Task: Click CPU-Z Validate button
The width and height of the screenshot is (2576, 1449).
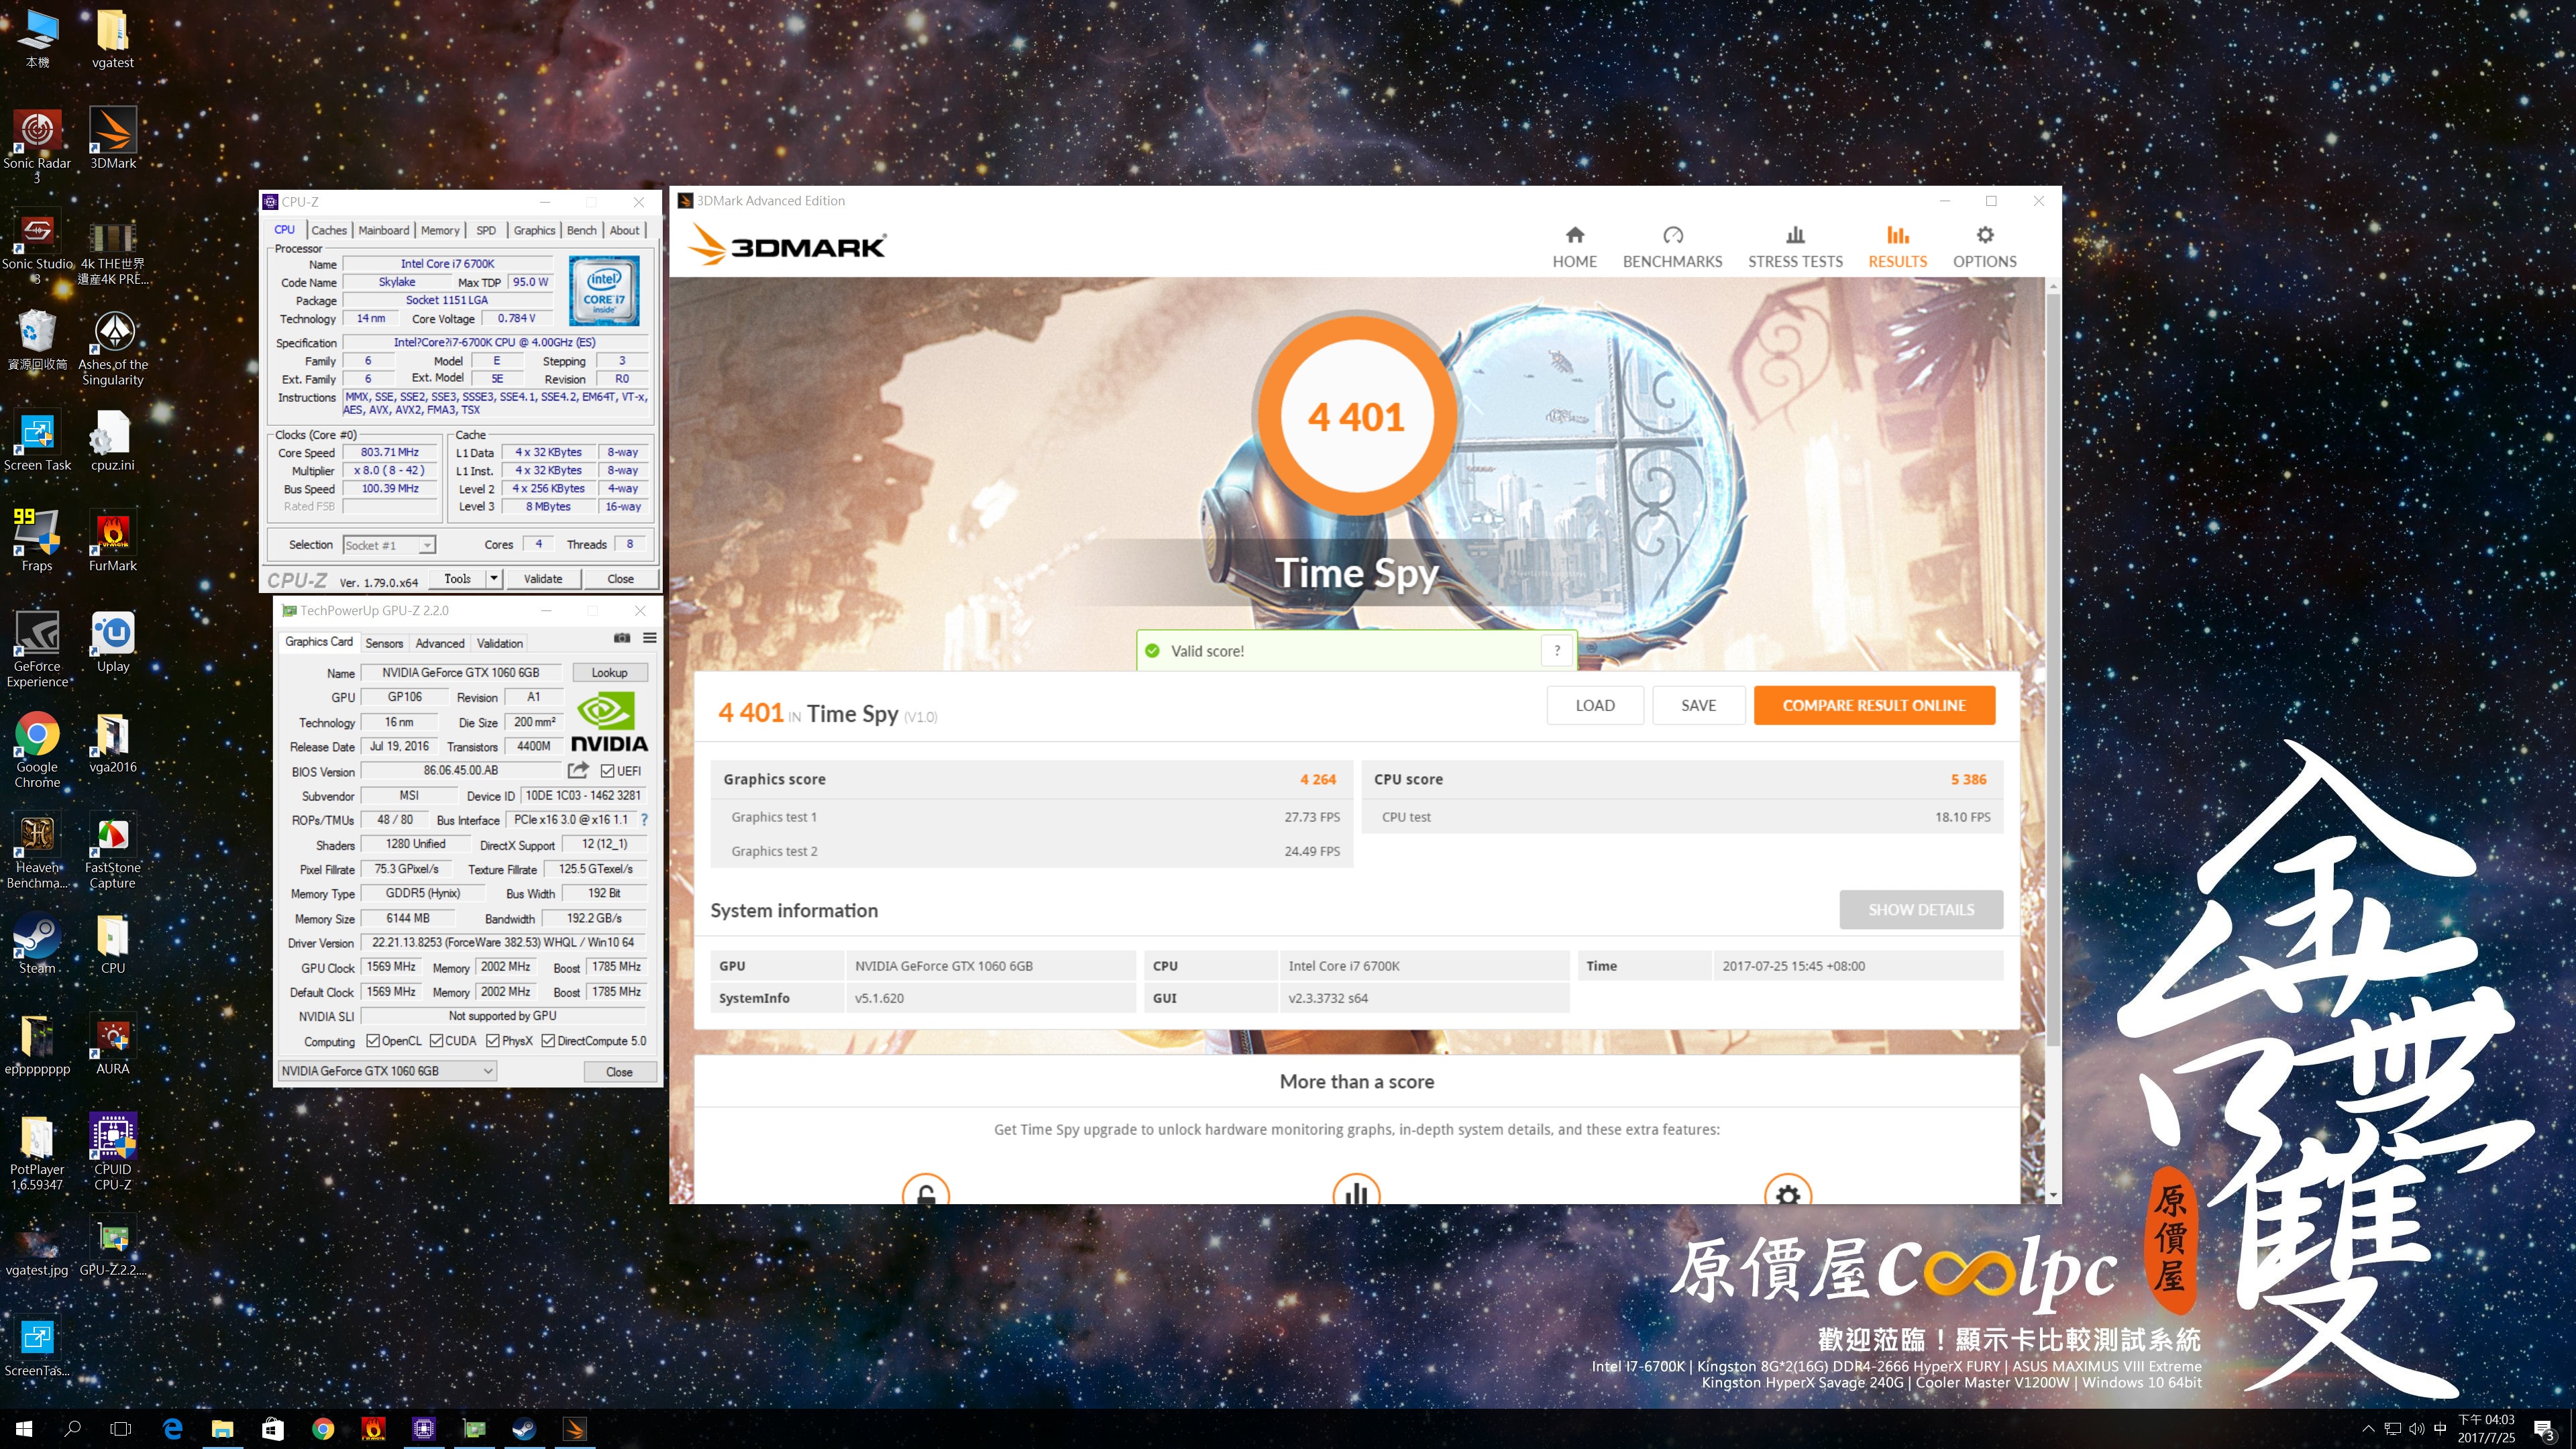Action: [543, 578]
